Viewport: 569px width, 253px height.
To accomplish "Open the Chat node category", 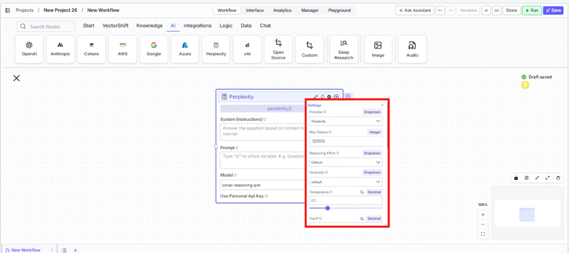I will click(265, 26).
